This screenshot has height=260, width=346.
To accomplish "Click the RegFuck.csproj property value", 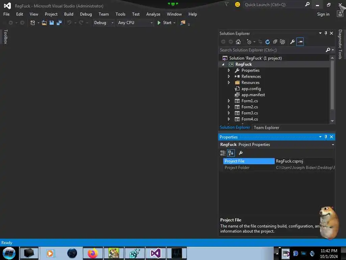I will tap(289, 161).
